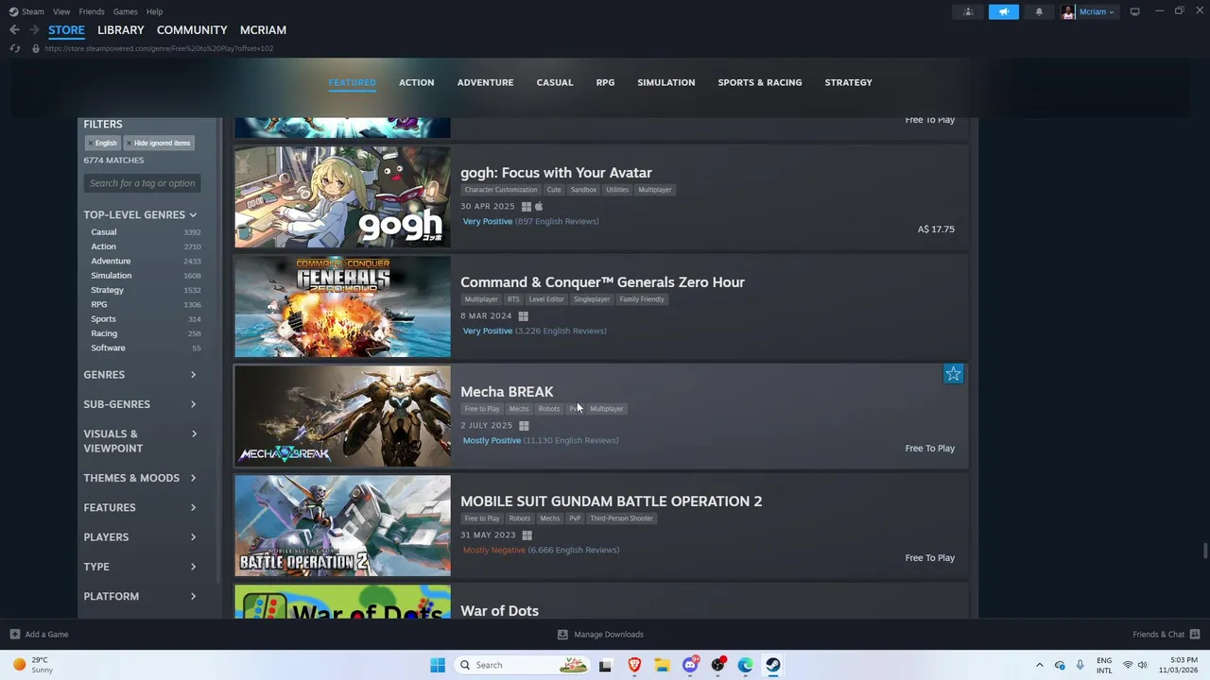Click the Steam icon in the taskbar
This screenshot has height=680, width=1210.
773,665
